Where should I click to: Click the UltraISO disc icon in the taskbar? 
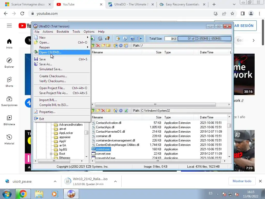(x=71, y=194)
